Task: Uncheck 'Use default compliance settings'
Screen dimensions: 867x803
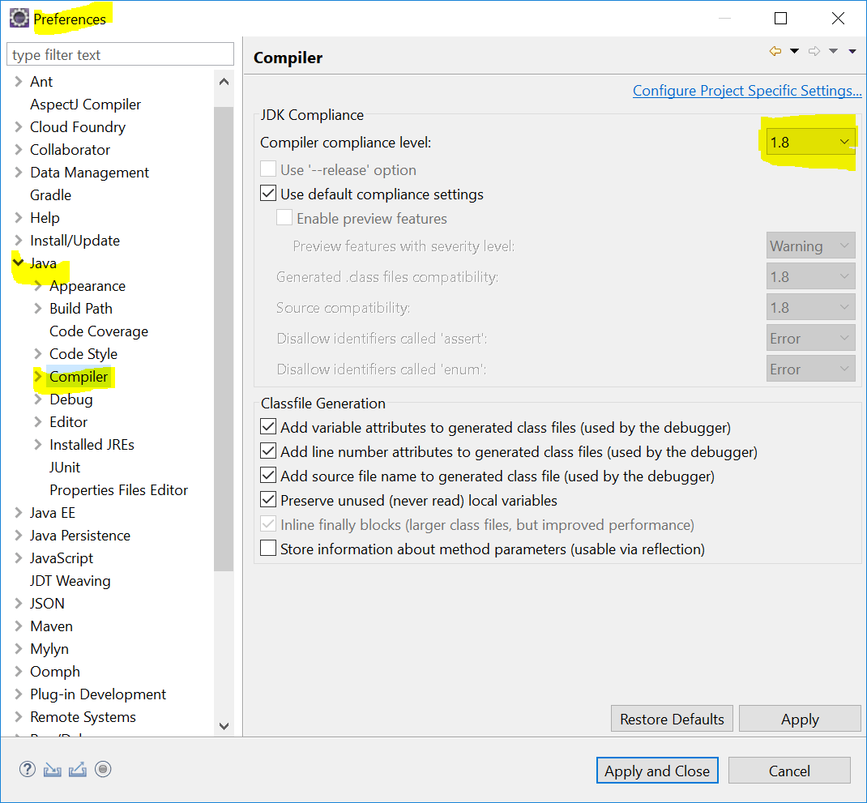Action: point(267,194)
